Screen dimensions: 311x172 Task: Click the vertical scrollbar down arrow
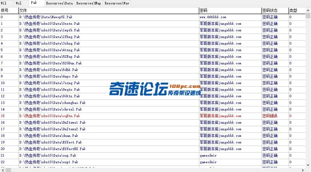(x=308, y=165)
